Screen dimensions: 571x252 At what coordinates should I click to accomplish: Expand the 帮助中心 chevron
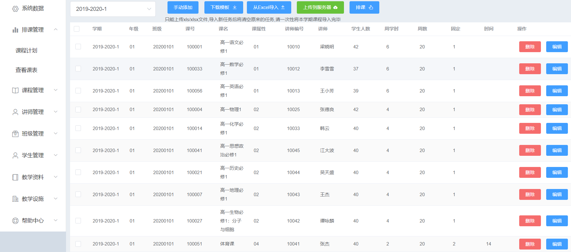(56, 220)
